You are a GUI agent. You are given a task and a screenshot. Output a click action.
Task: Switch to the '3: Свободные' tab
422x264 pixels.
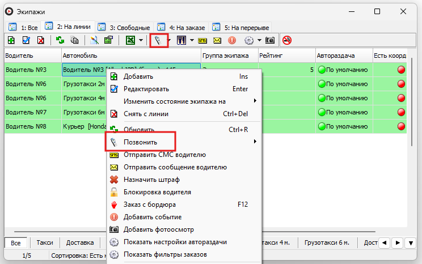point(124,27)
